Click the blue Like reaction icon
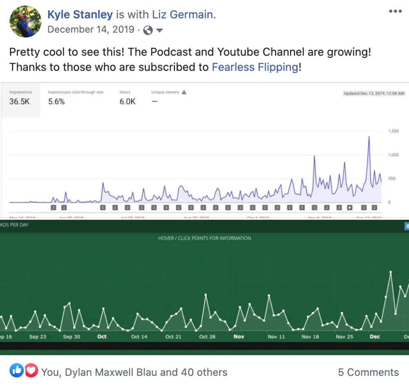The height and width of the screenshot is (387, 409). tap(18, 371)
